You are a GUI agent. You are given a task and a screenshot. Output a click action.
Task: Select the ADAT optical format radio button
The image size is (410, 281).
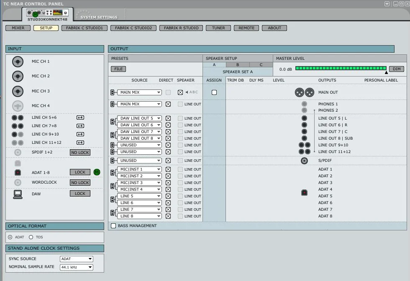click(10, 237)
